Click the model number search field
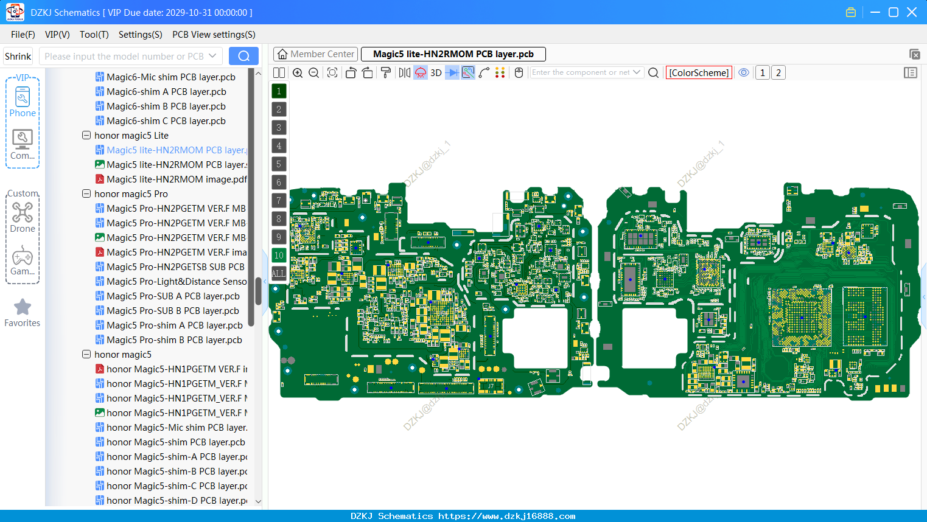 124,57
